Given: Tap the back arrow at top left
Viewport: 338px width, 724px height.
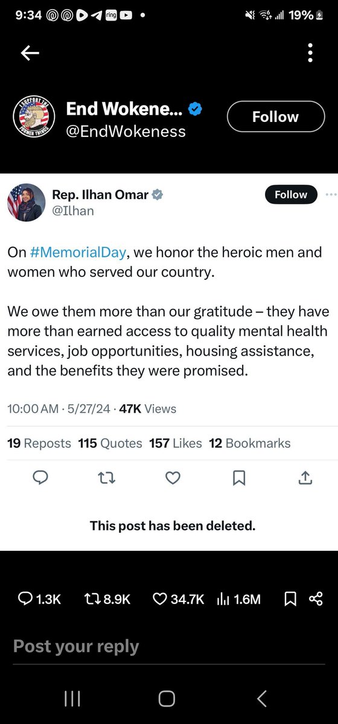Looking at the screenshot, I should pos(30,54).
